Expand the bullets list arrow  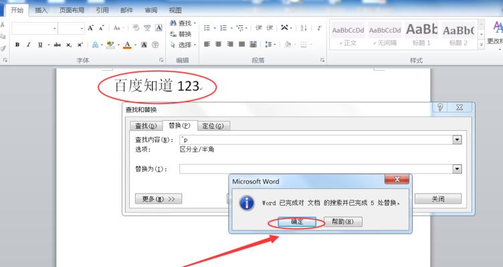pos(215,28)
